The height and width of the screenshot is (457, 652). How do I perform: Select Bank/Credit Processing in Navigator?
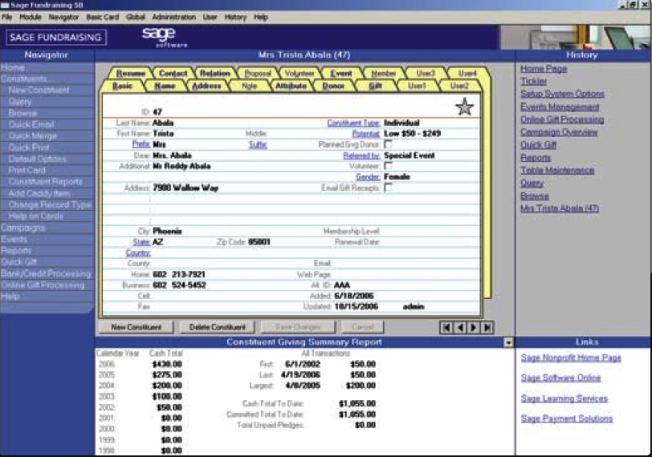coord(46,274)
